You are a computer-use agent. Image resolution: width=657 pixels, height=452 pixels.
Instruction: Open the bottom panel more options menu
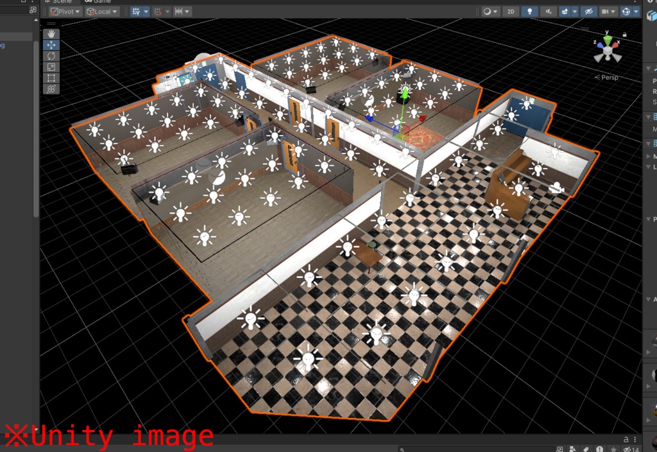coord(635,439)
